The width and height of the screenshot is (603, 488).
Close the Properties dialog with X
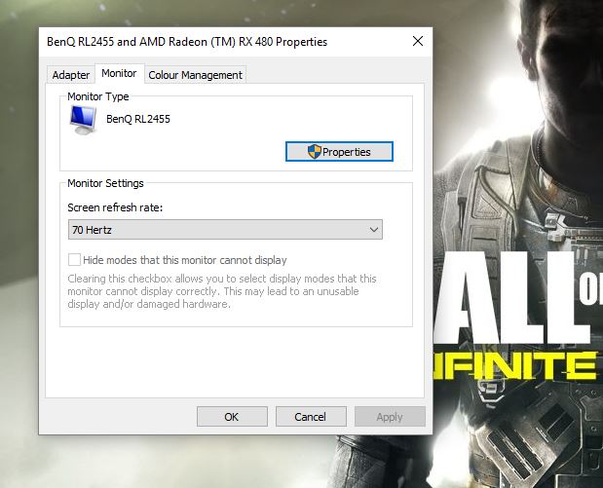click(418, 41)
